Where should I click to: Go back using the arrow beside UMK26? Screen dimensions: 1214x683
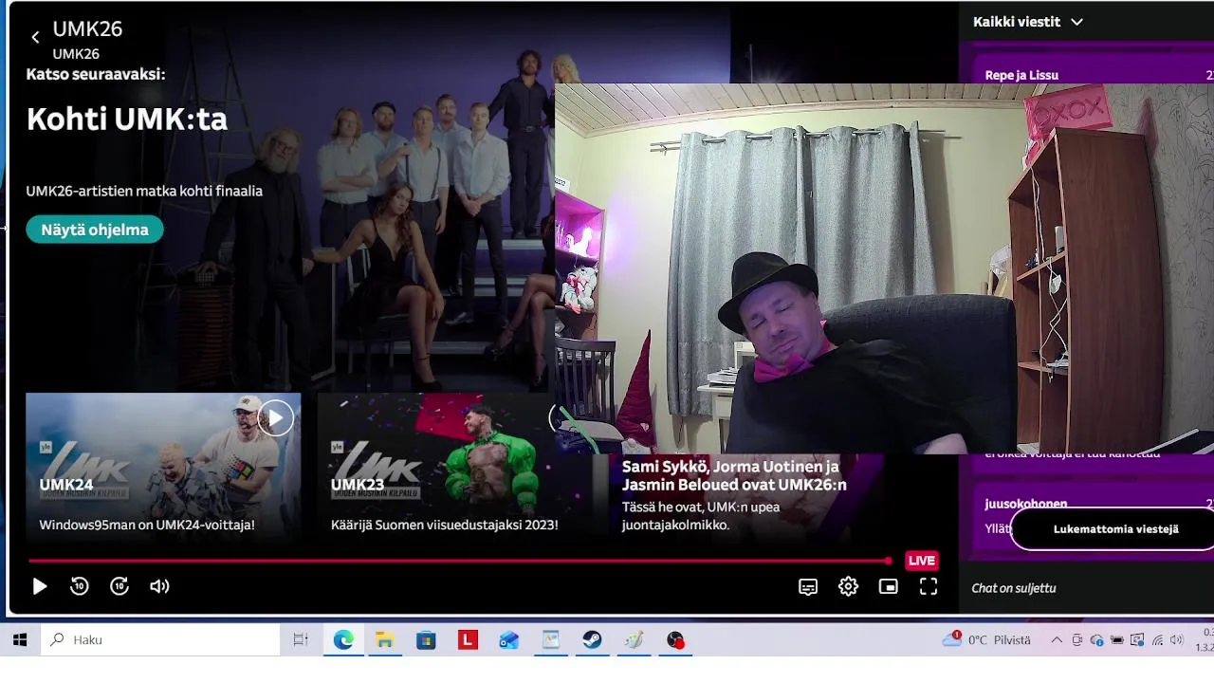coord(35,37)
